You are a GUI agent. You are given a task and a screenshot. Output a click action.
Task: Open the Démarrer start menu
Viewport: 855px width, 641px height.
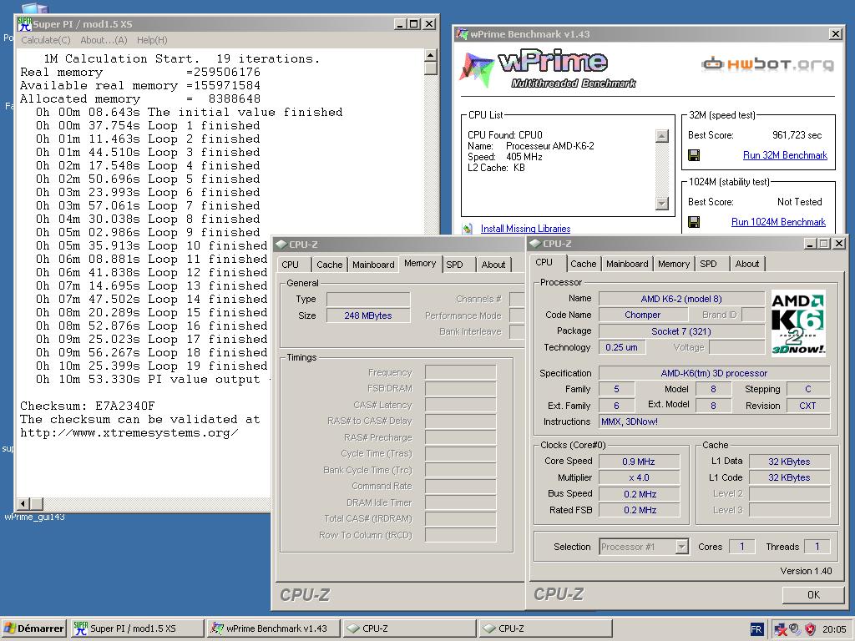(34, 628)
